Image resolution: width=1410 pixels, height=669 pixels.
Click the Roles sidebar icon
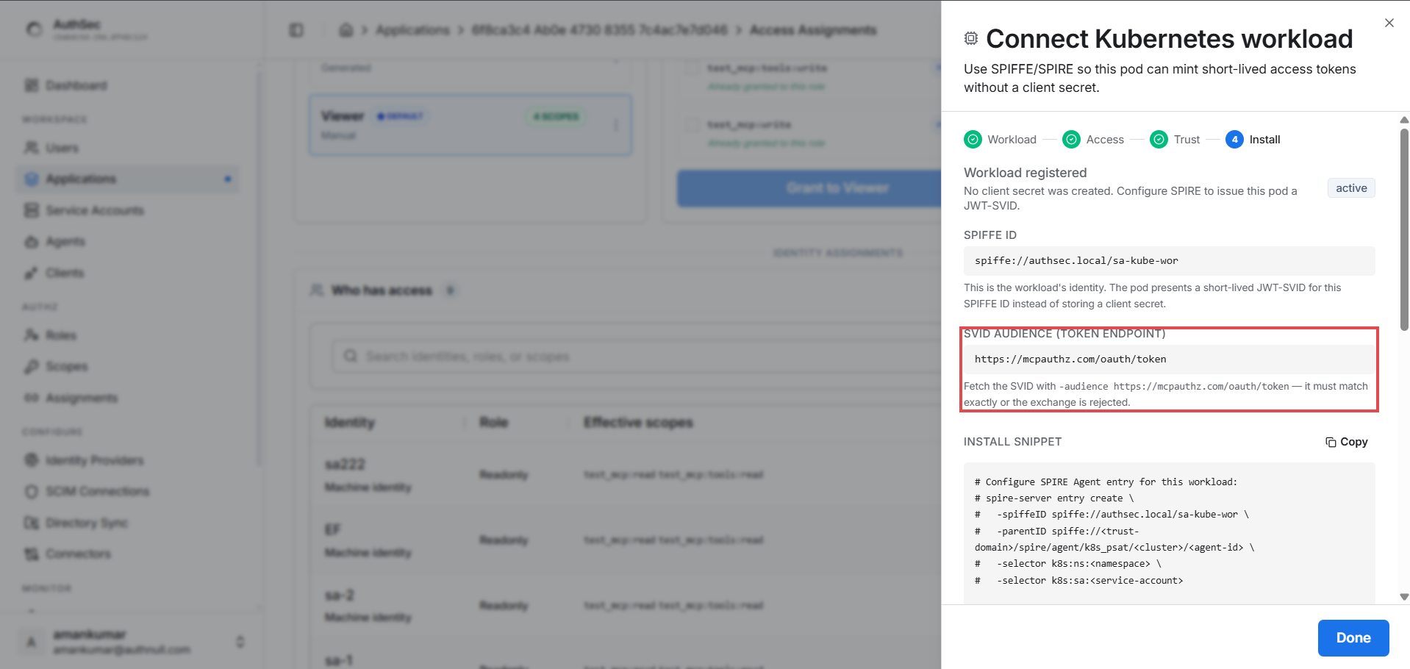pyautogui.click(x=31, y=335)
